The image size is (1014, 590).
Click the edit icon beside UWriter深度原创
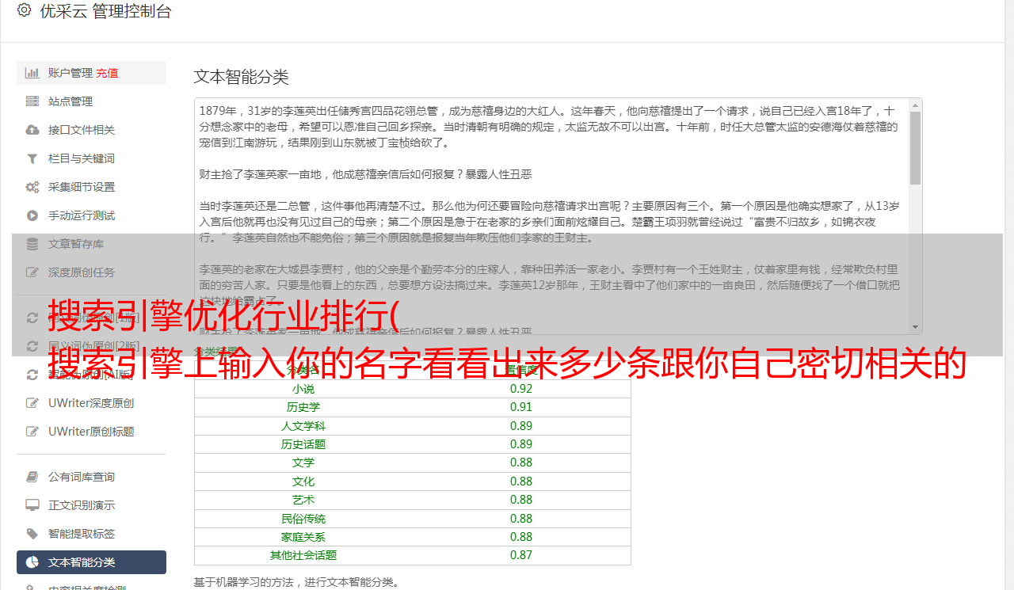(x=32, y=403)
